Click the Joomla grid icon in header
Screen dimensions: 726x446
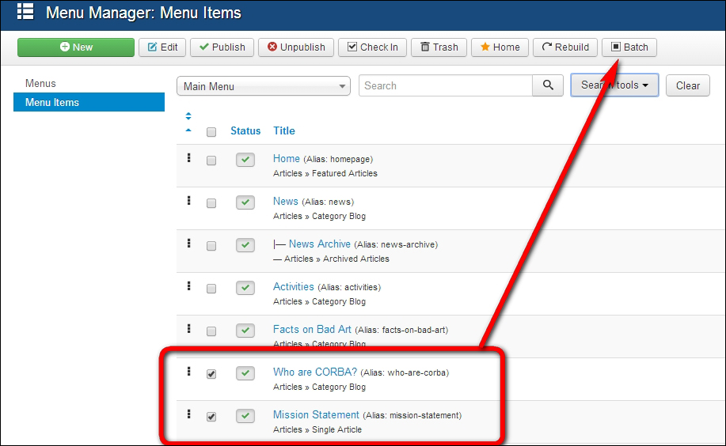point(25,13)
